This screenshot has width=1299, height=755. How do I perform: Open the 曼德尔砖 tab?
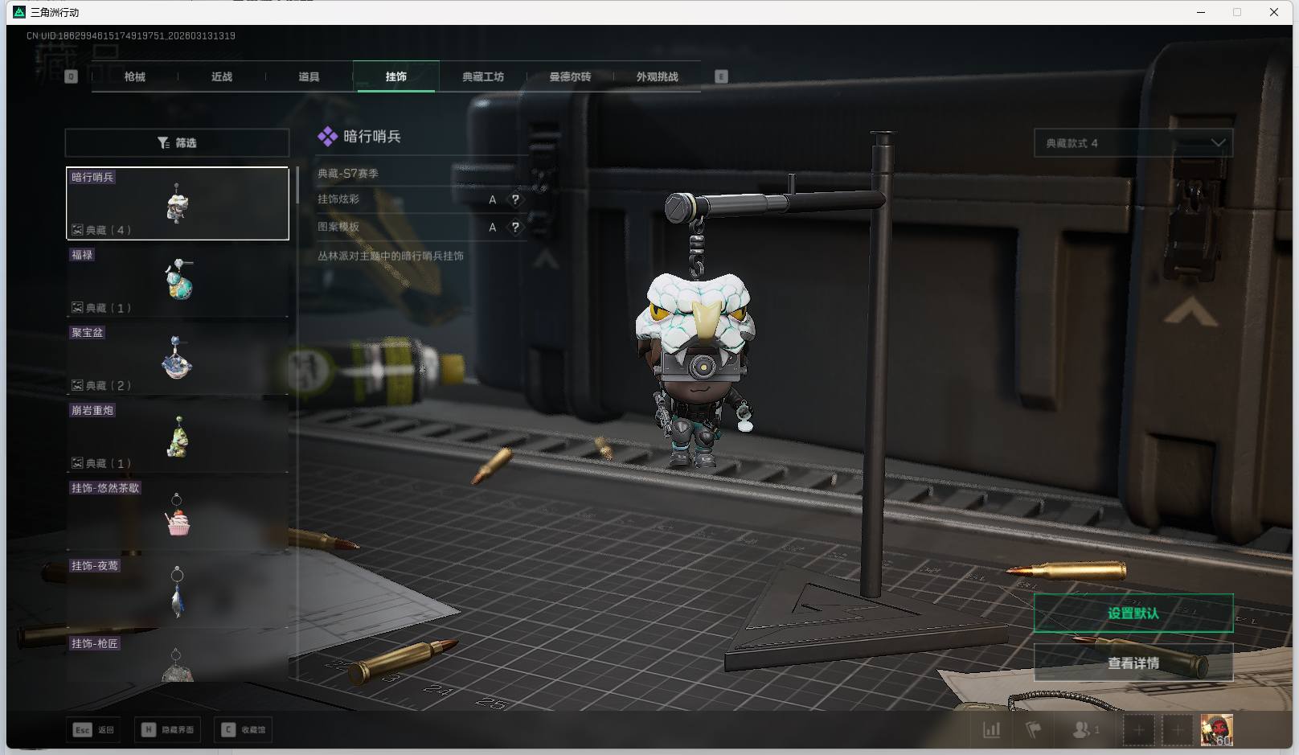pos(570,76)
